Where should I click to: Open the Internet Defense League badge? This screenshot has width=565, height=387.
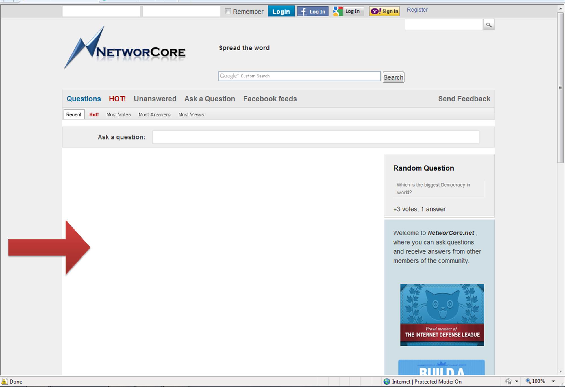(x=442, y=315)
